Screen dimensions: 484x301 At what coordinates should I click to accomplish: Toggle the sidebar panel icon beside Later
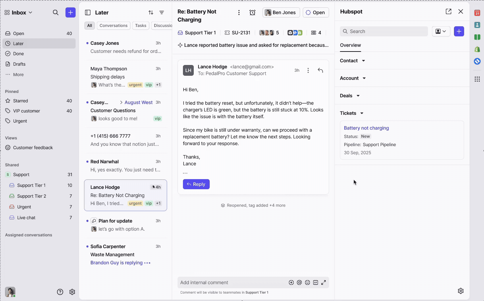coord(88,12)
